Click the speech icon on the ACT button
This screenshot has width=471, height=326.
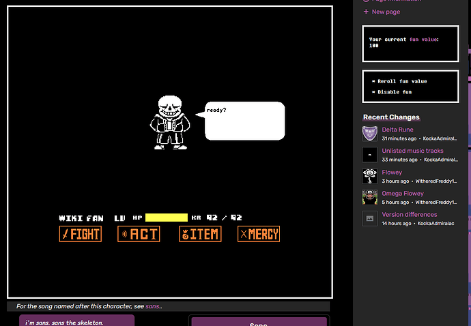[x=124, y=234]
